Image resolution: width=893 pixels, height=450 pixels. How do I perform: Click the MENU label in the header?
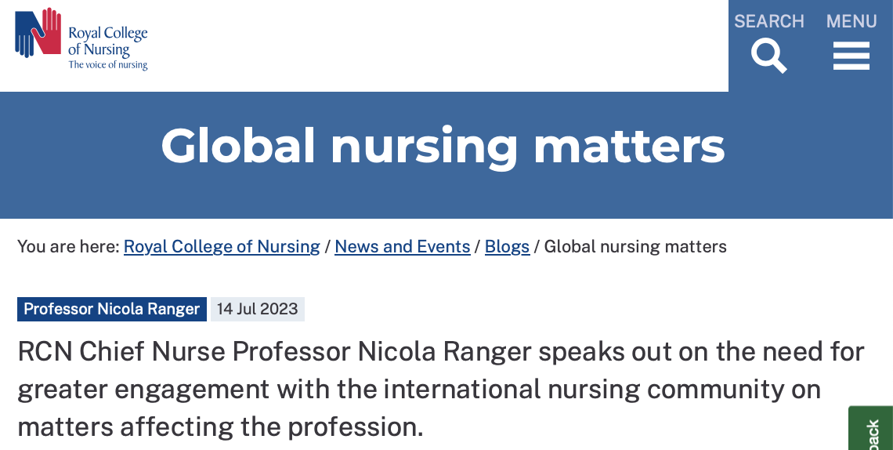pyautogui.click(x=851, y=21)
